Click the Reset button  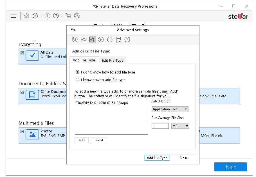coord(99,140)
